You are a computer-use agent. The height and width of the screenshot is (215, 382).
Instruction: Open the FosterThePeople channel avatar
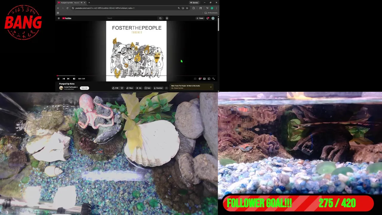coord(61,88)
